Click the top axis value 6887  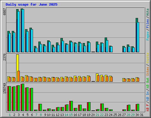[4, 12]
